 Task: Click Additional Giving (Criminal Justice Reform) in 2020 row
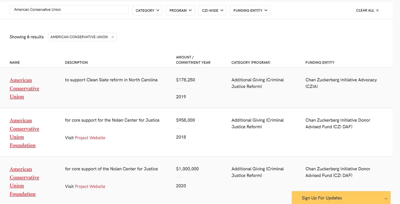pos(257,172)
